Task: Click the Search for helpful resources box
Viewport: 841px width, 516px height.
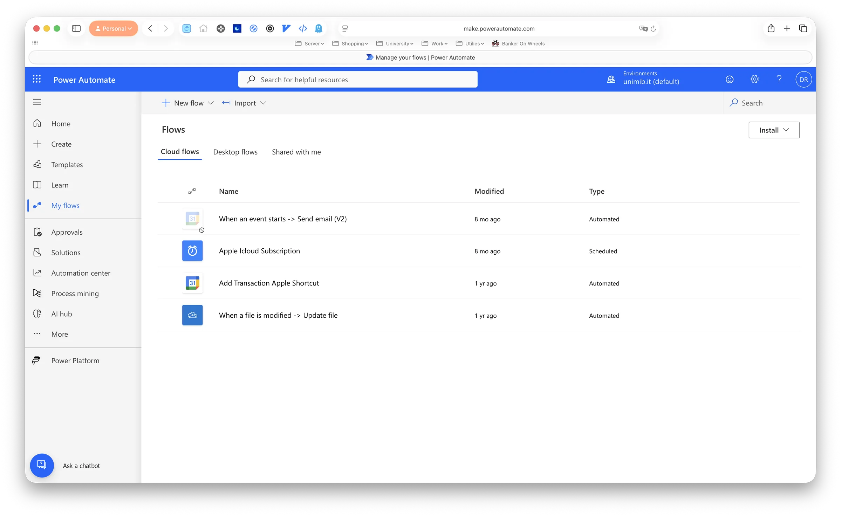Action: point(358,80)
